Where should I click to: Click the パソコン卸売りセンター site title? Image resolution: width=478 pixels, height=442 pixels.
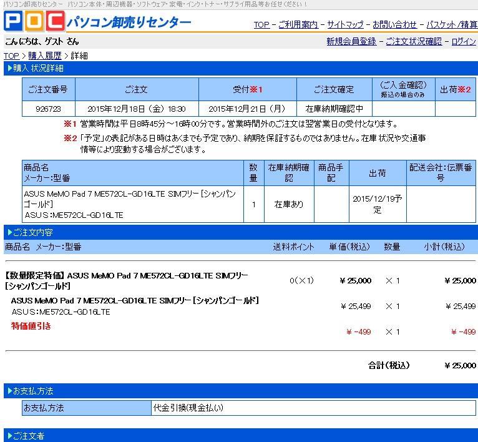point(129,22)
